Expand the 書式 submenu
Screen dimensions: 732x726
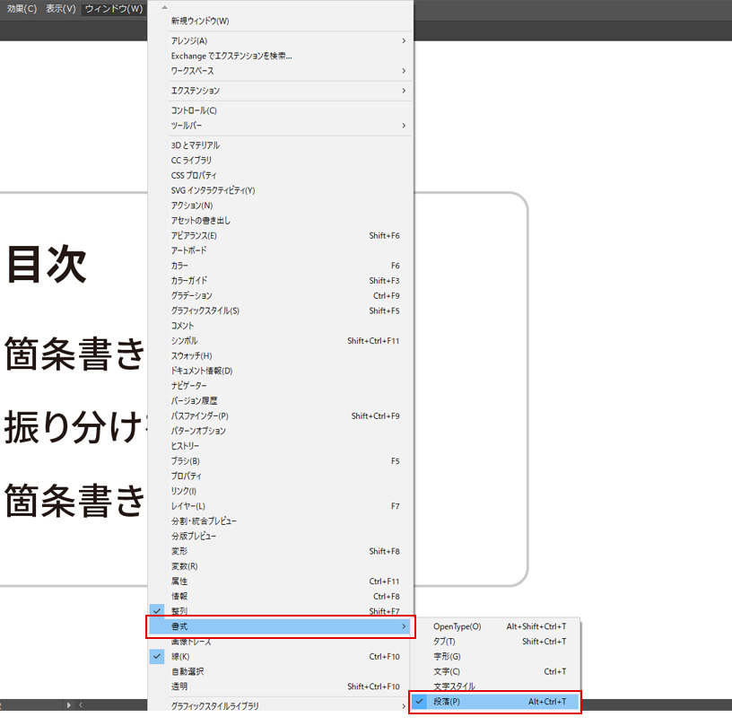coord(280,626)
